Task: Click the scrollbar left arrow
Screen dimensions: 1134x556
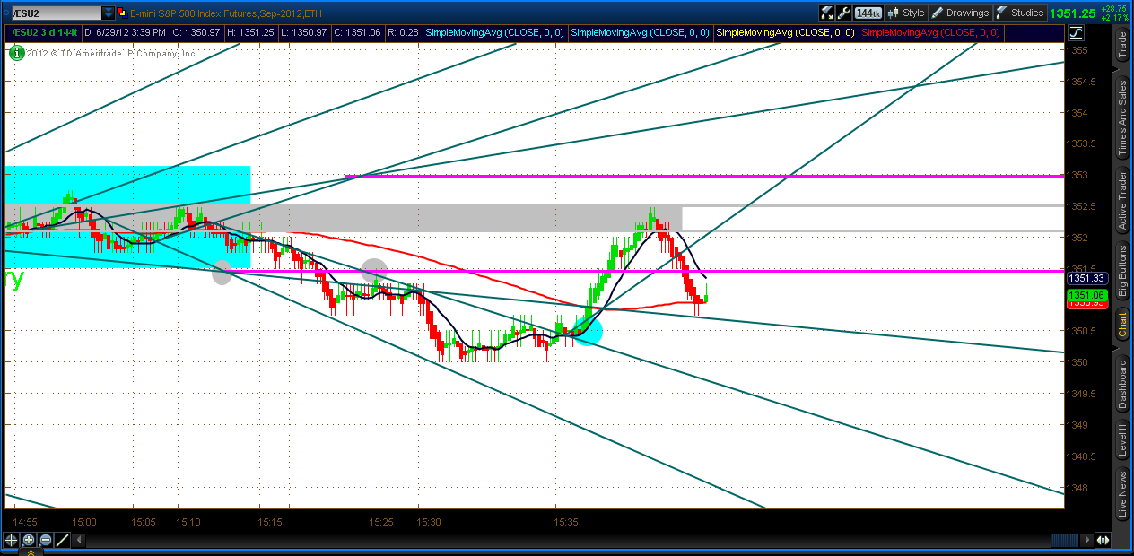Action: coord(79,540)
